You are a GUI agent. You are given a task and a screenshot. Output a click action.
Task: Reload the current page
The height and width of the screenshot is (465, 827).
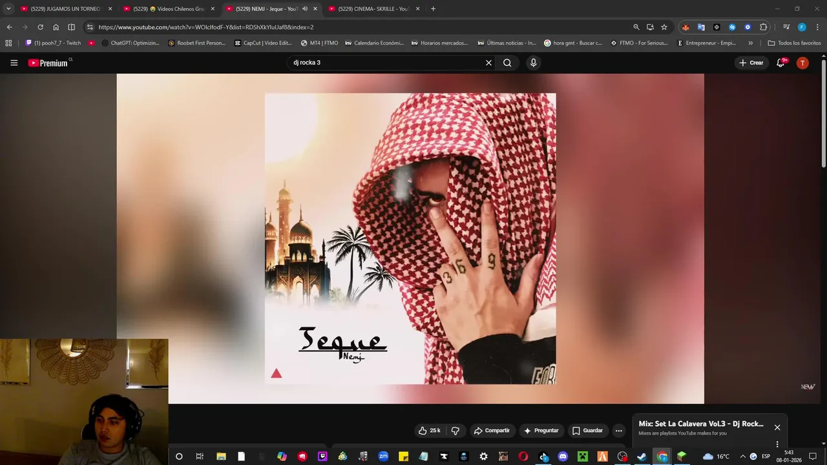point(40,27)
